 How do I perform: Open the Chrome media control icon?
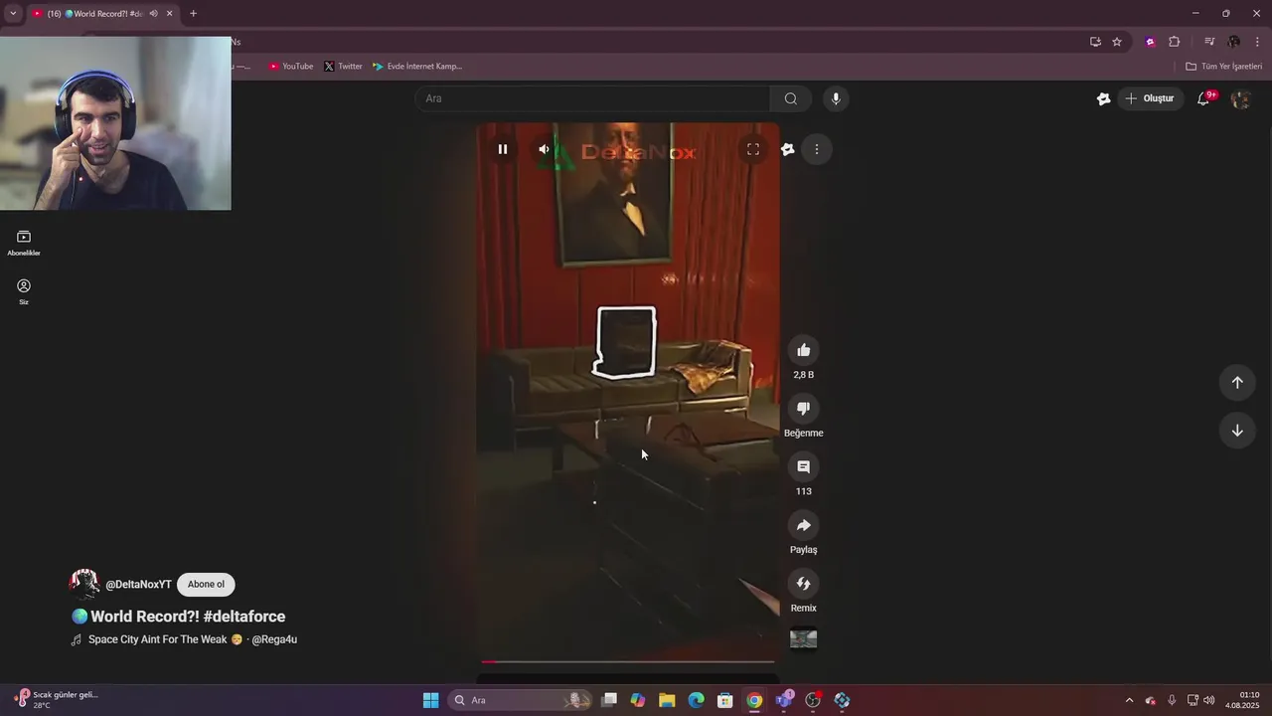[1209, 42]
